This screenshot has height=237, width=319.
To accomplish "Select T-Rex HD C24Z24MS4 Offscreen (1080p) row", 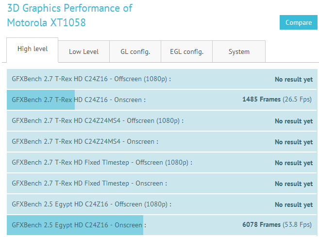I will tap(162, 121).
